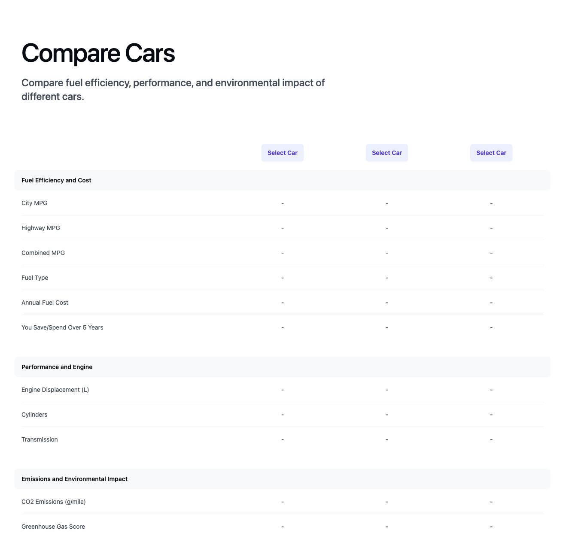The width and height of the screenshot is (569, 548).
Task: Click the middle Select Car button
Action: (387, 153)
